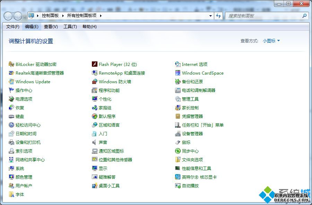Expand the address bar history dropdown arrow
Image resolution: width=312 pixels, height=205 pixels.
[210, 16]
